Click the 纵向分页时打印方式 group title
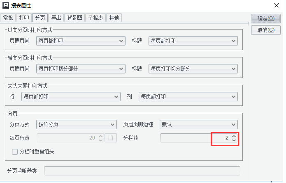This screenshot has height=183, width=286. pos(30,30)
